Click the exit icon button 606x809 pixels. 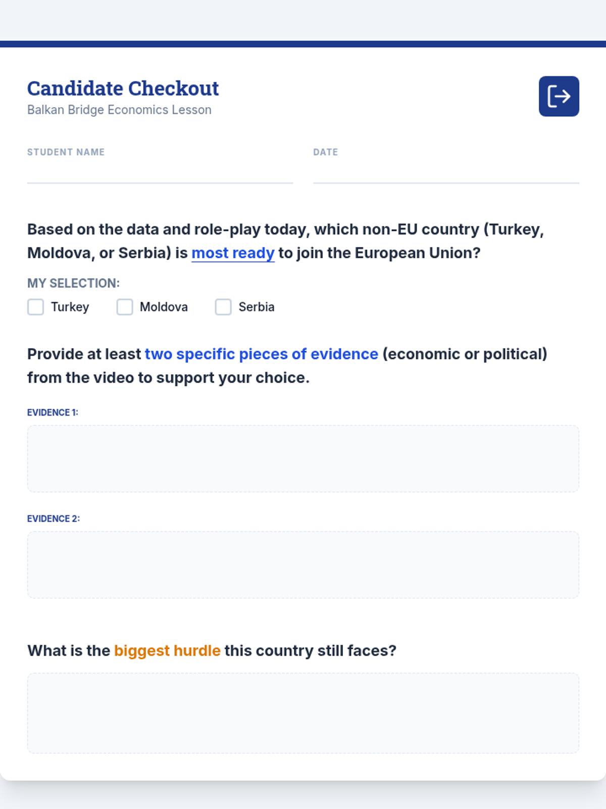tap(559, 96)
